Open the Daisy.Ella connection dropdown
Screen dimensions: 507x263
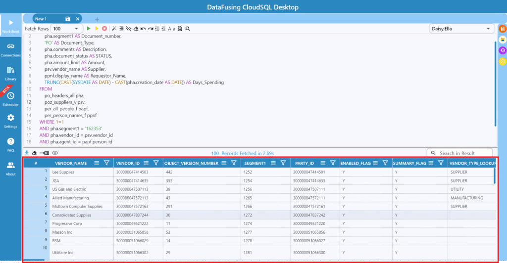[461, 29]
